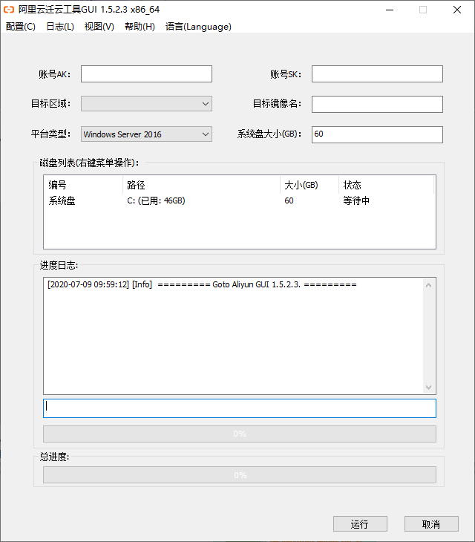
Task: Click the 总进度 progress bar
Action: [240, 475]
